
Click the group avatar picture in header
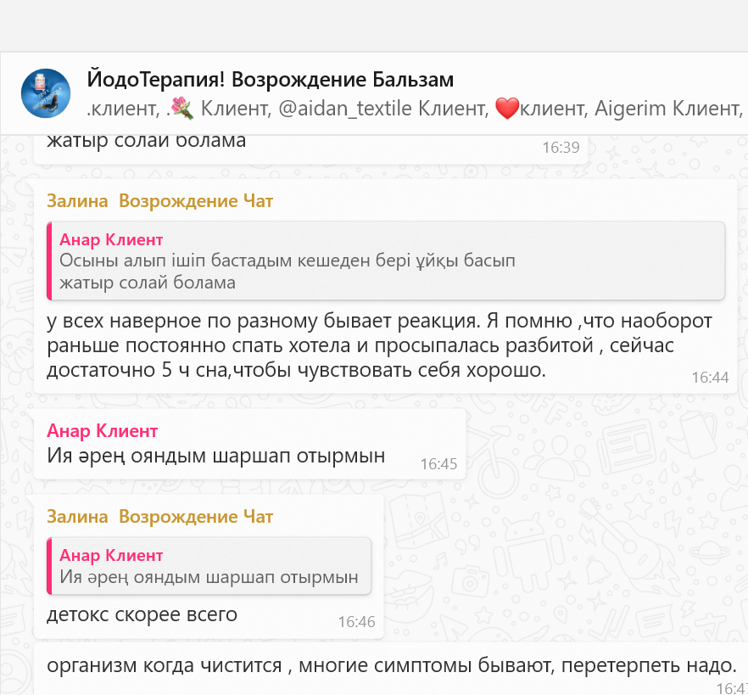(45, 93)
